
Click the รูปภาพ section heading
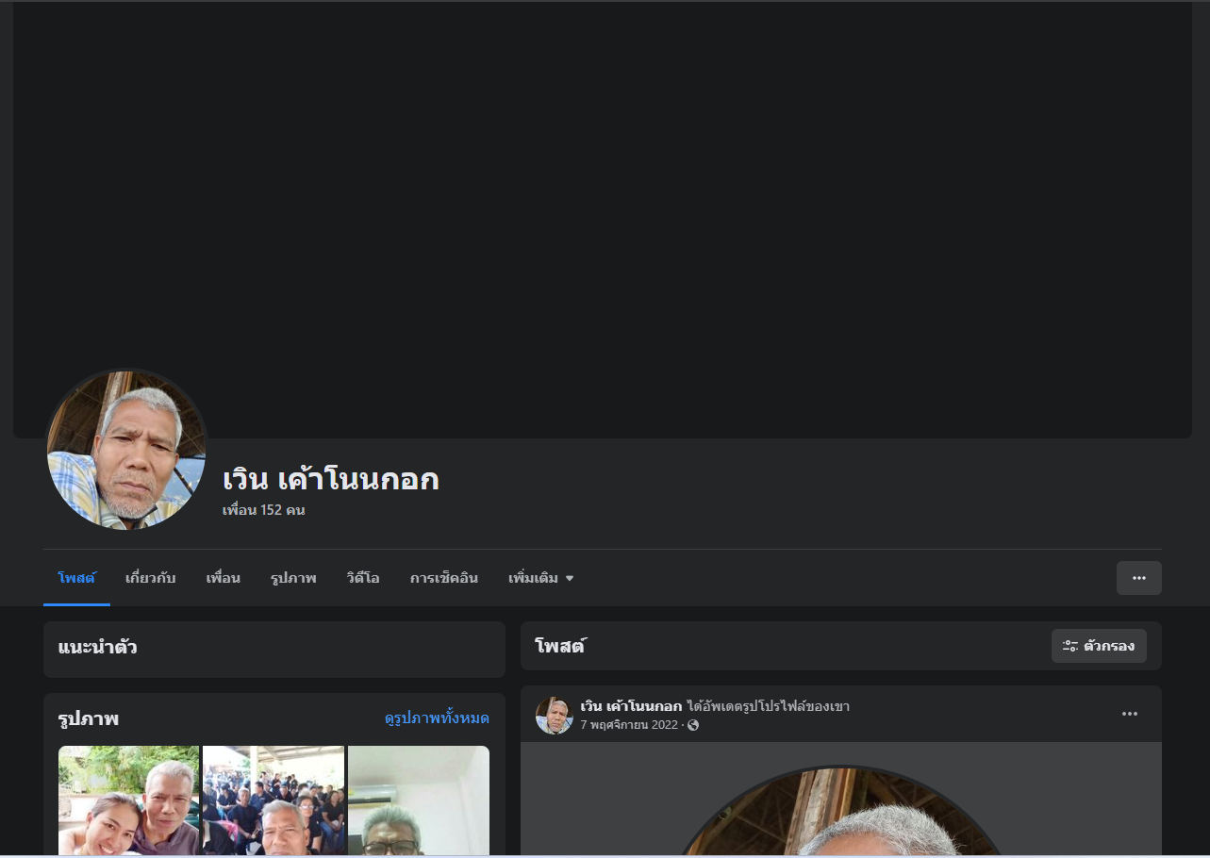click(88, 718)
